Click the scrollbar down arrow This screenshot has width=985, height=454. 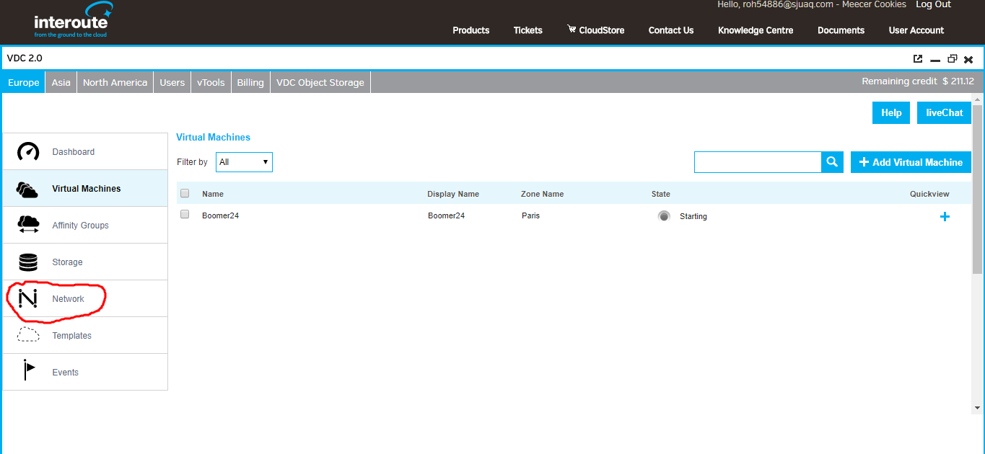click(978, 408)
